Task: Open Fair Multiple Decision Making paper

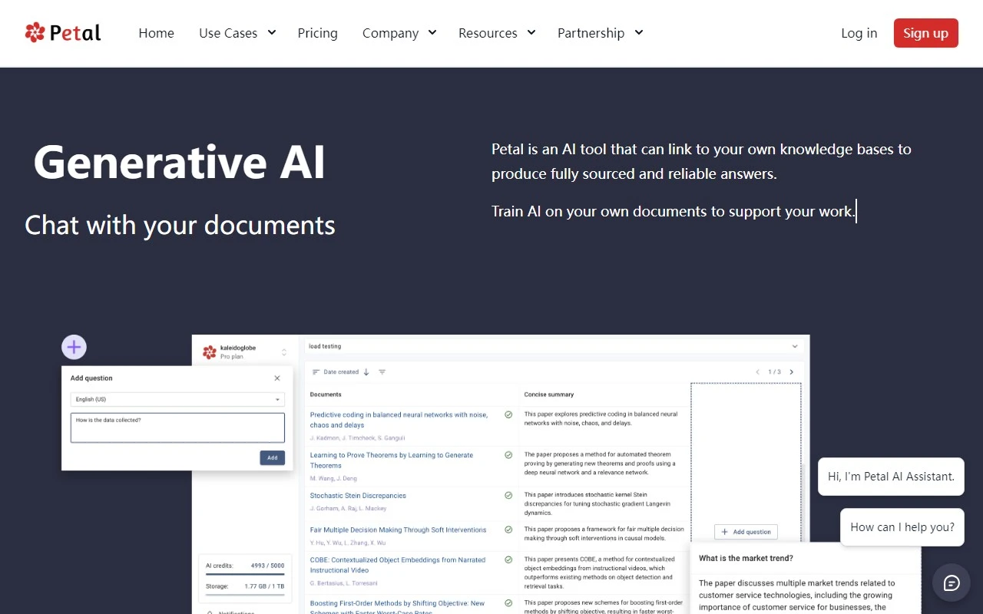Action: (398, 530)
